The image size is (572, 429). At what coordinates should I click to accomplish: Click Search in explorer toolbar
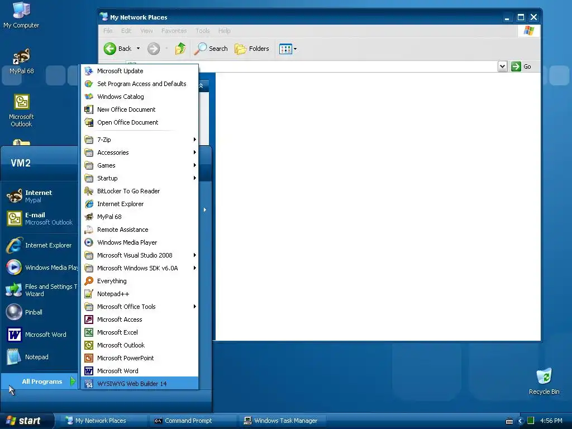[x=211, y=49]
